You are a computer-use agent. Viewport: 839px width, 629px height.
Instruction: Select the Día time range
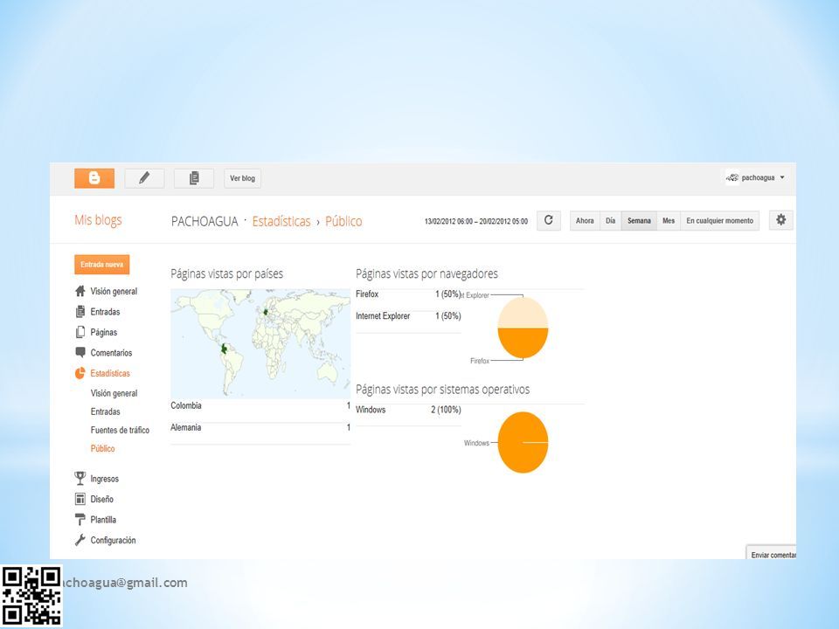click(611, 220)
